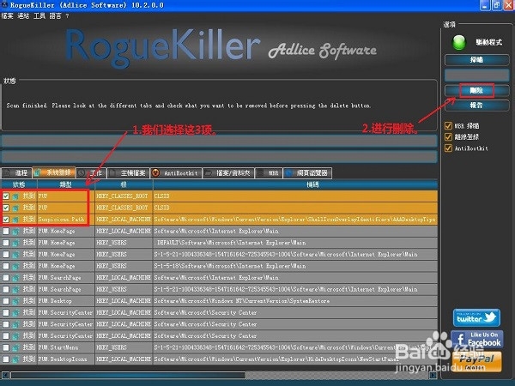515x386 pixels.
Task: Open the 工具 menu
Action: click(39, 15)
